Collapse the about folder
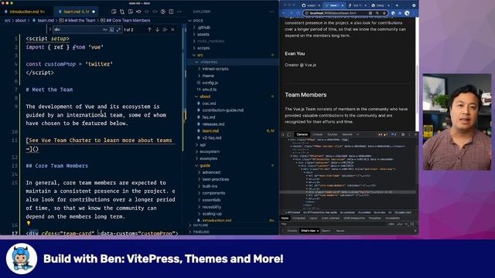 pyautogui.click(x=205, y=97)
